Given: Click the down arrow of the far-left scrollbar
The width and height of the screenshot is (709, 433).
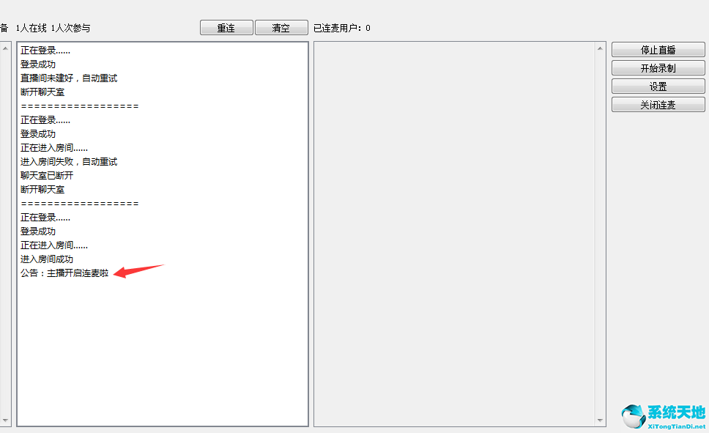Looking at the screenshot, I should click(5, 421).
